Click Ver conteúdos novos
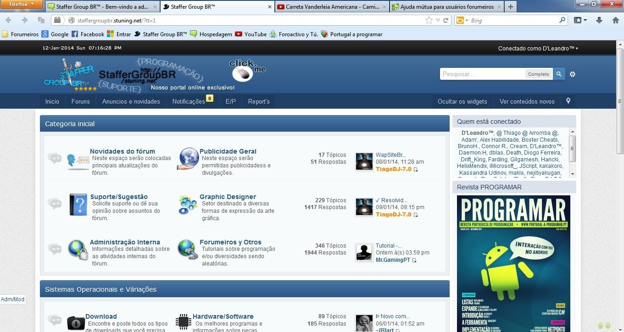The image size is (624, 332). pyautogui.click(x=527, y=101)
